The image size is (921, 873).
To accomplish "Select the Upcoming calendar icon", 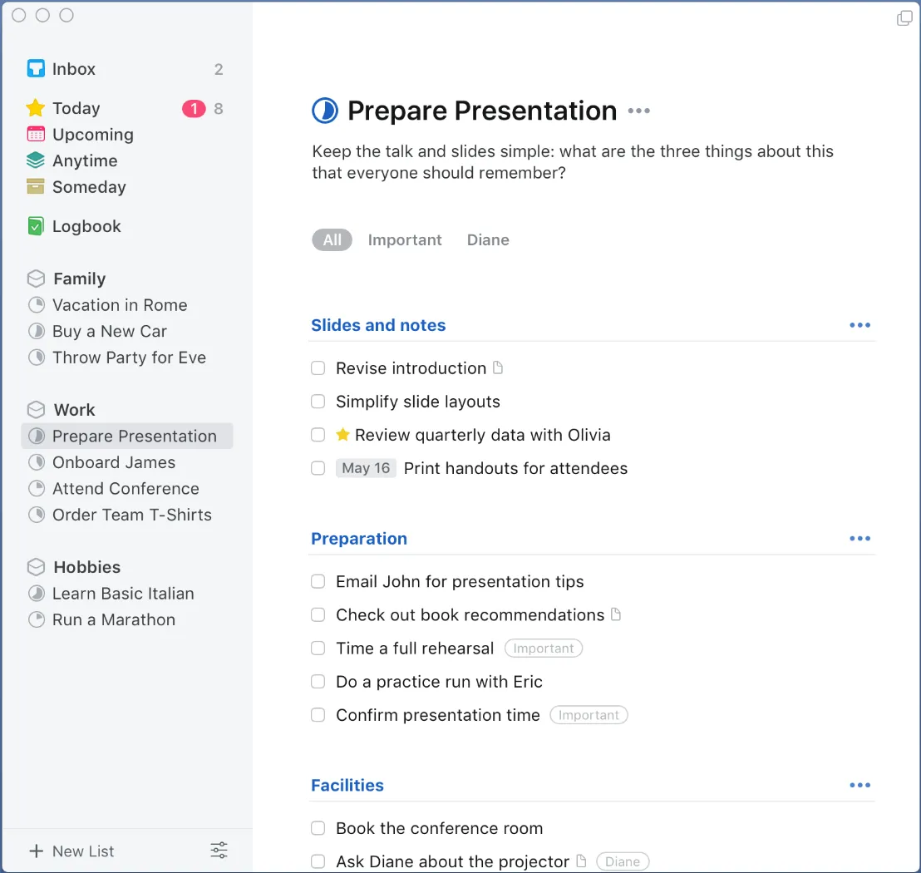I will (36, 135).
